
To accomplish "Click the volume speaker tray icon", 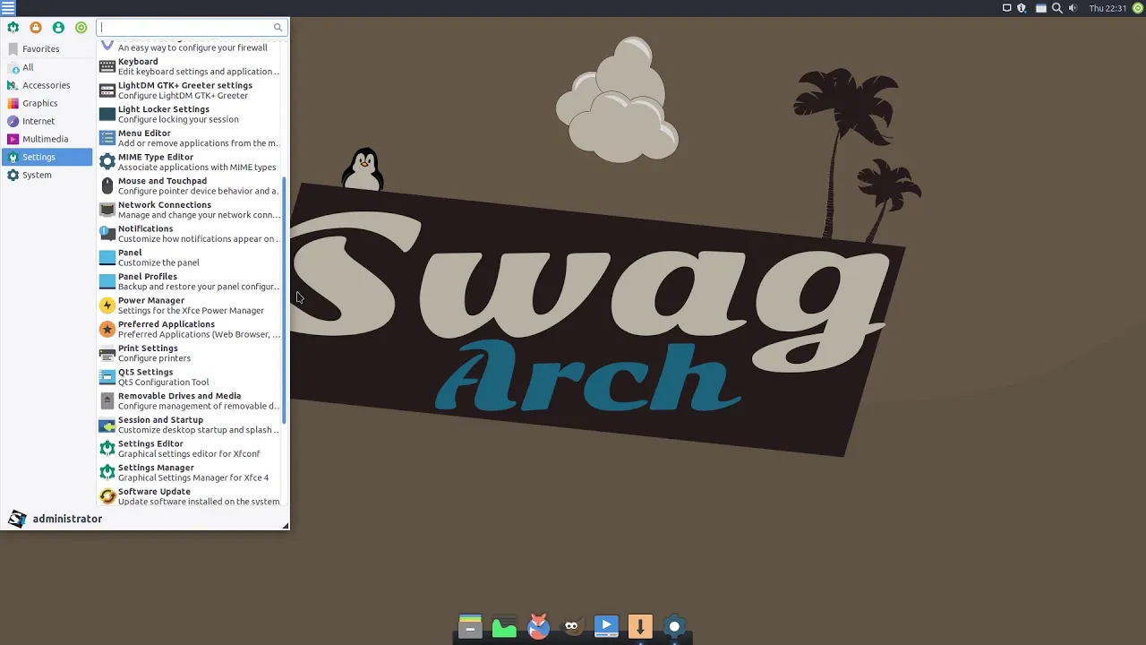I will click(x=1073, y=8).
